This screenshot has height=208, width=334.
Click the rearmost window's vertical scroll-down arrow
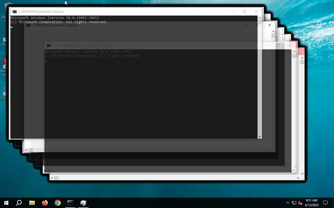(x=302, y=173)
